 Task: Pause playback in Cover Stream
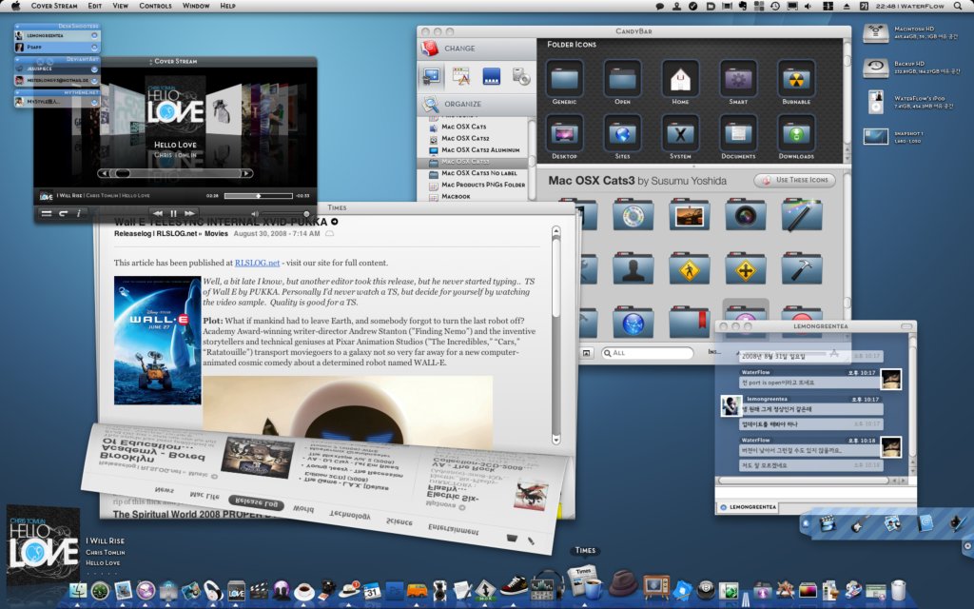[173, 214]
